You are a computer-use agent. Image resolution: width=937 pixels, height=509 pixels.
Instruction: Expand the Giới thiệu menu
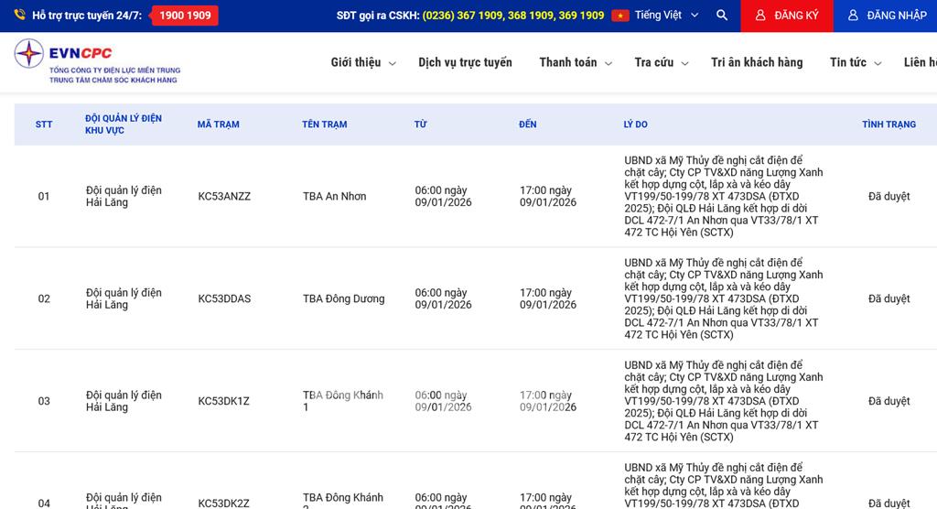coord(363,62)
